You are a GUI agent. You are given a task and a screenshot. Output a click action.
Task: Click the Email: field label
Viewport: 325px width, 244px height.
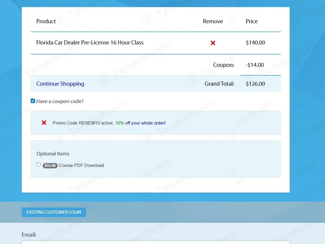tap(29, 235)
